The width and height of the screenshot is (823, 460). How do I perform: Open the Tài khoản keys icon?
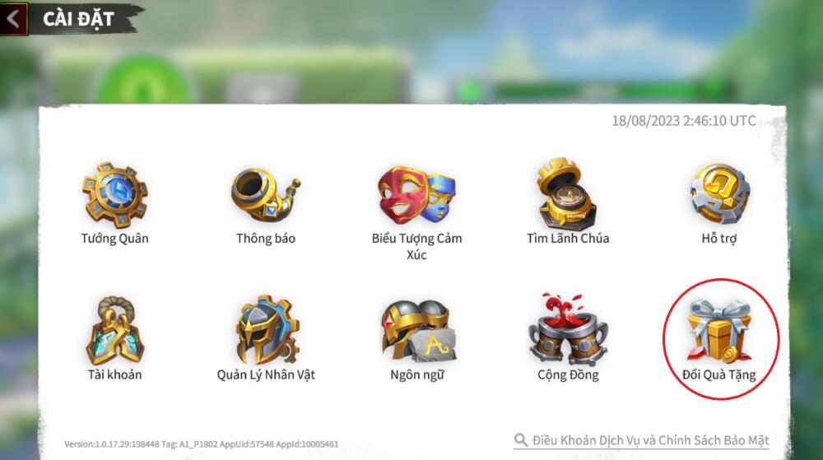[x=115, y=331]
